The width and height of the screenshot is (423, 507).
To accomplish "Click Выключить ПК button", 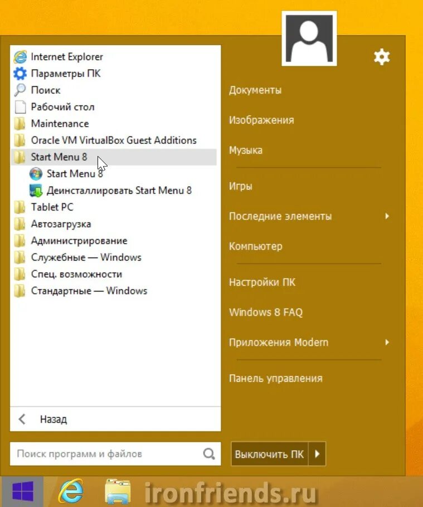I will [x=269, y=454].
